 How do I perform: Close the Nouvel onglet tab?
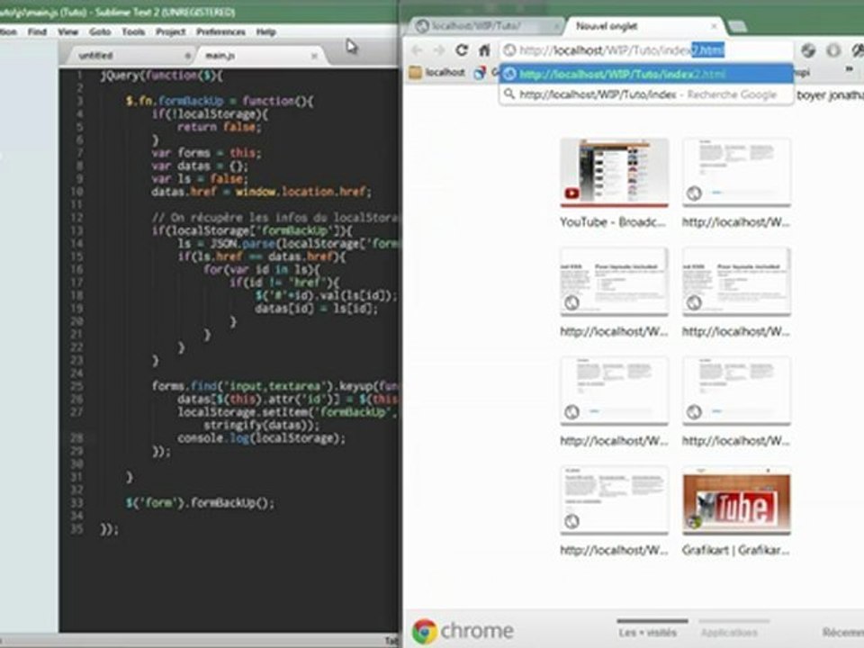point(715,26)
